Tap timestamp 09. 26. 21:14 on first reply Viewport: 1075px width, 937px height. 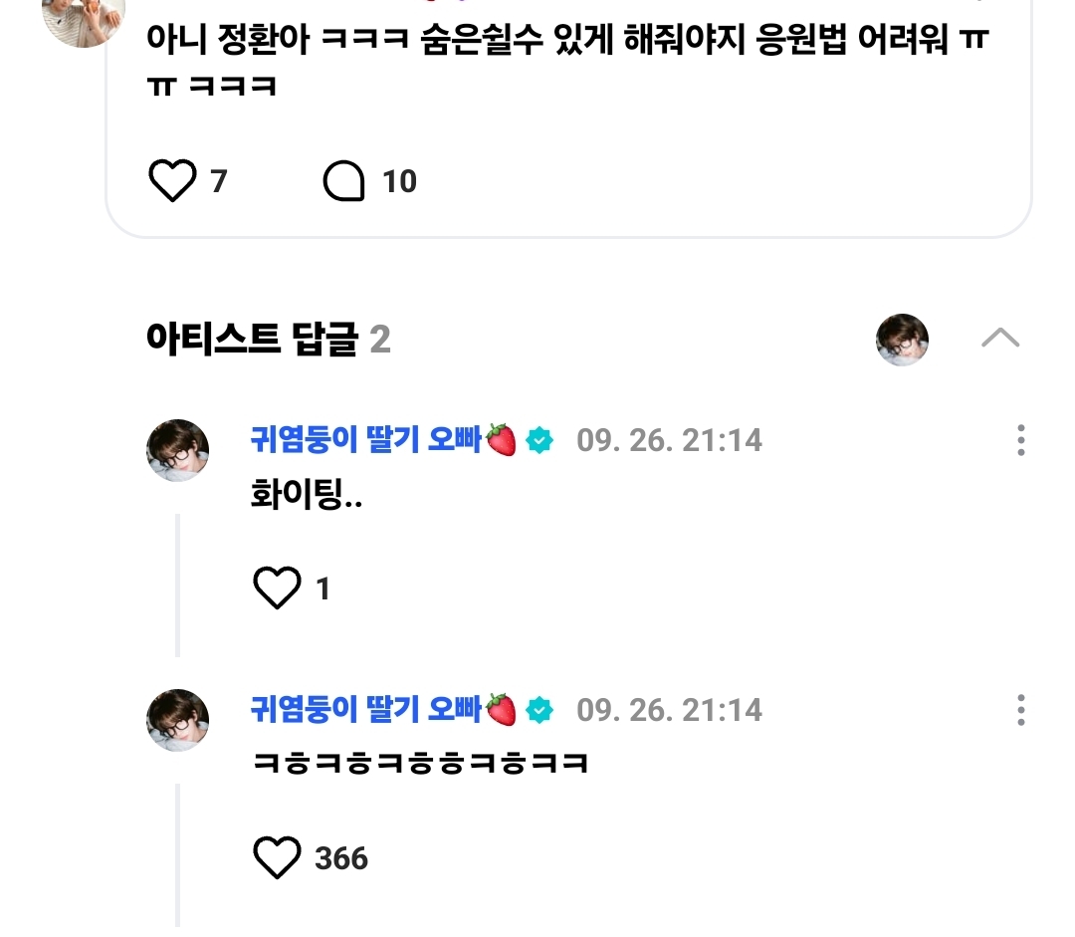[x=669, y=440]
